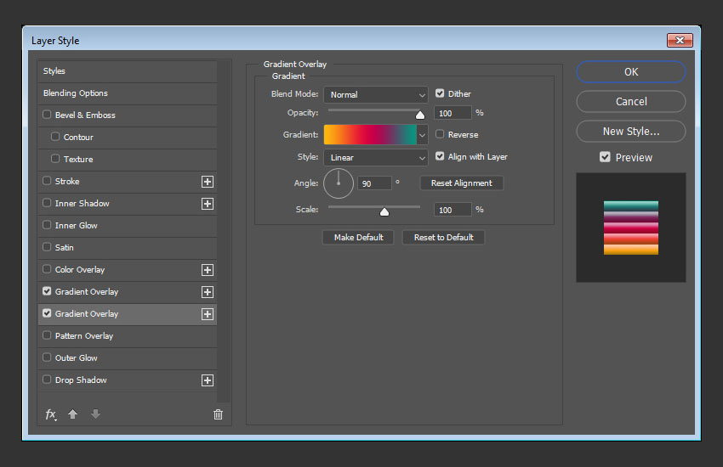Toggle the Dither checkbox

pyautogui.click(x=440, y=93)
